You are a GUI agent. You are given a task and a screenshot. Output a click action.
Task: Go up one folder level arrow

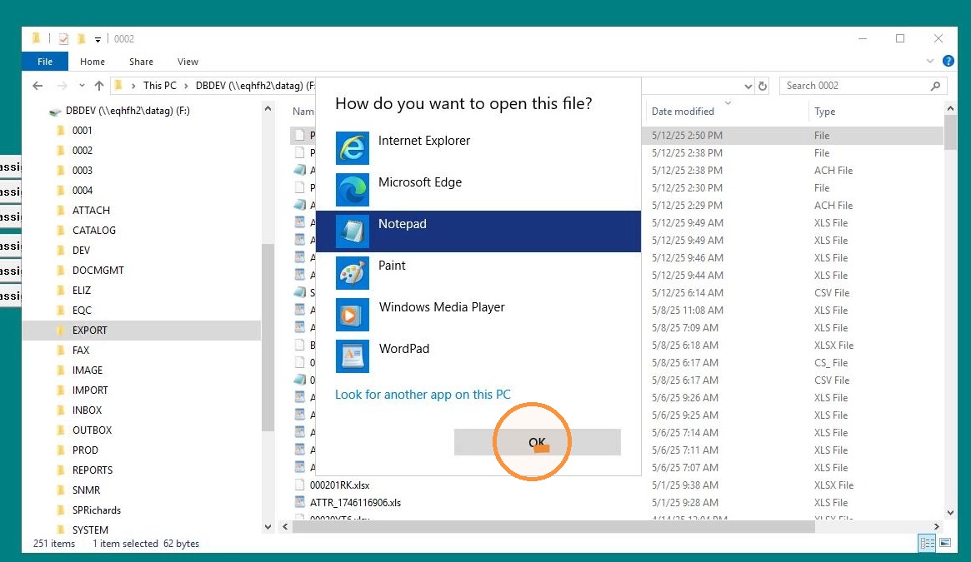click(99, 86)
